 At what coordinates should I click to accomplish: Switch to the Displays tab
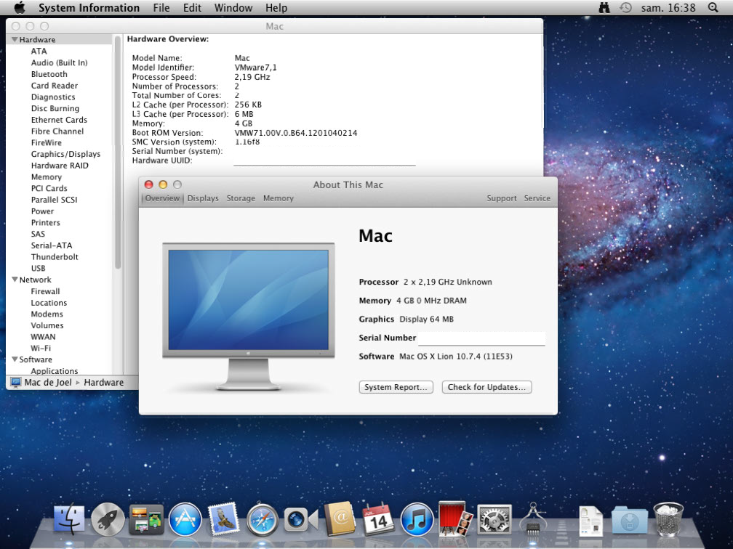203,198
